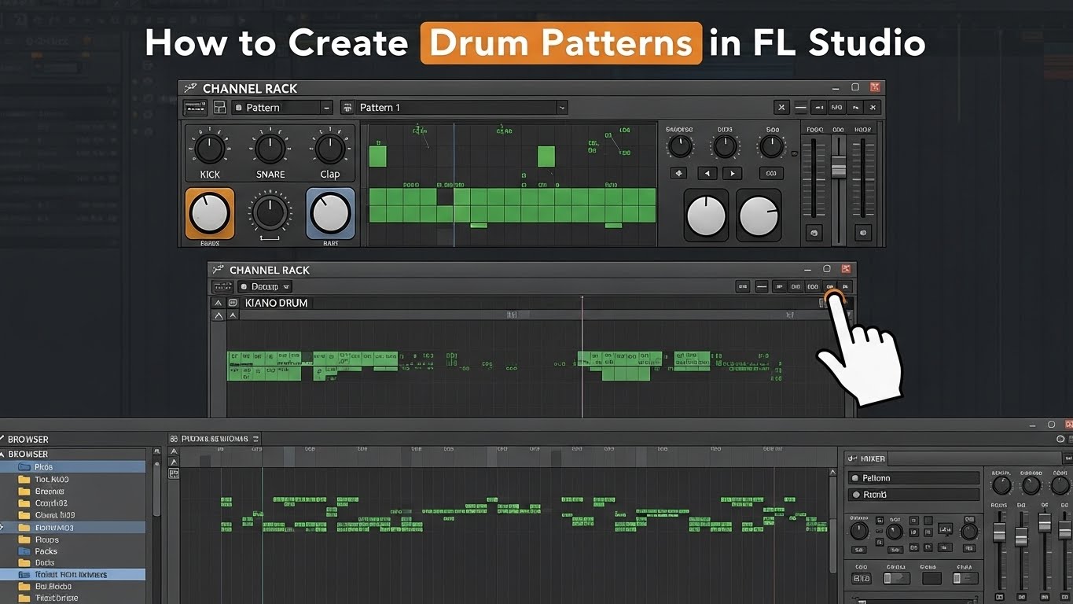The height and width of the screenshot is (604, 1073).
Task: Adjust the middle fader in upper Channel Rack
Action: 839,167
